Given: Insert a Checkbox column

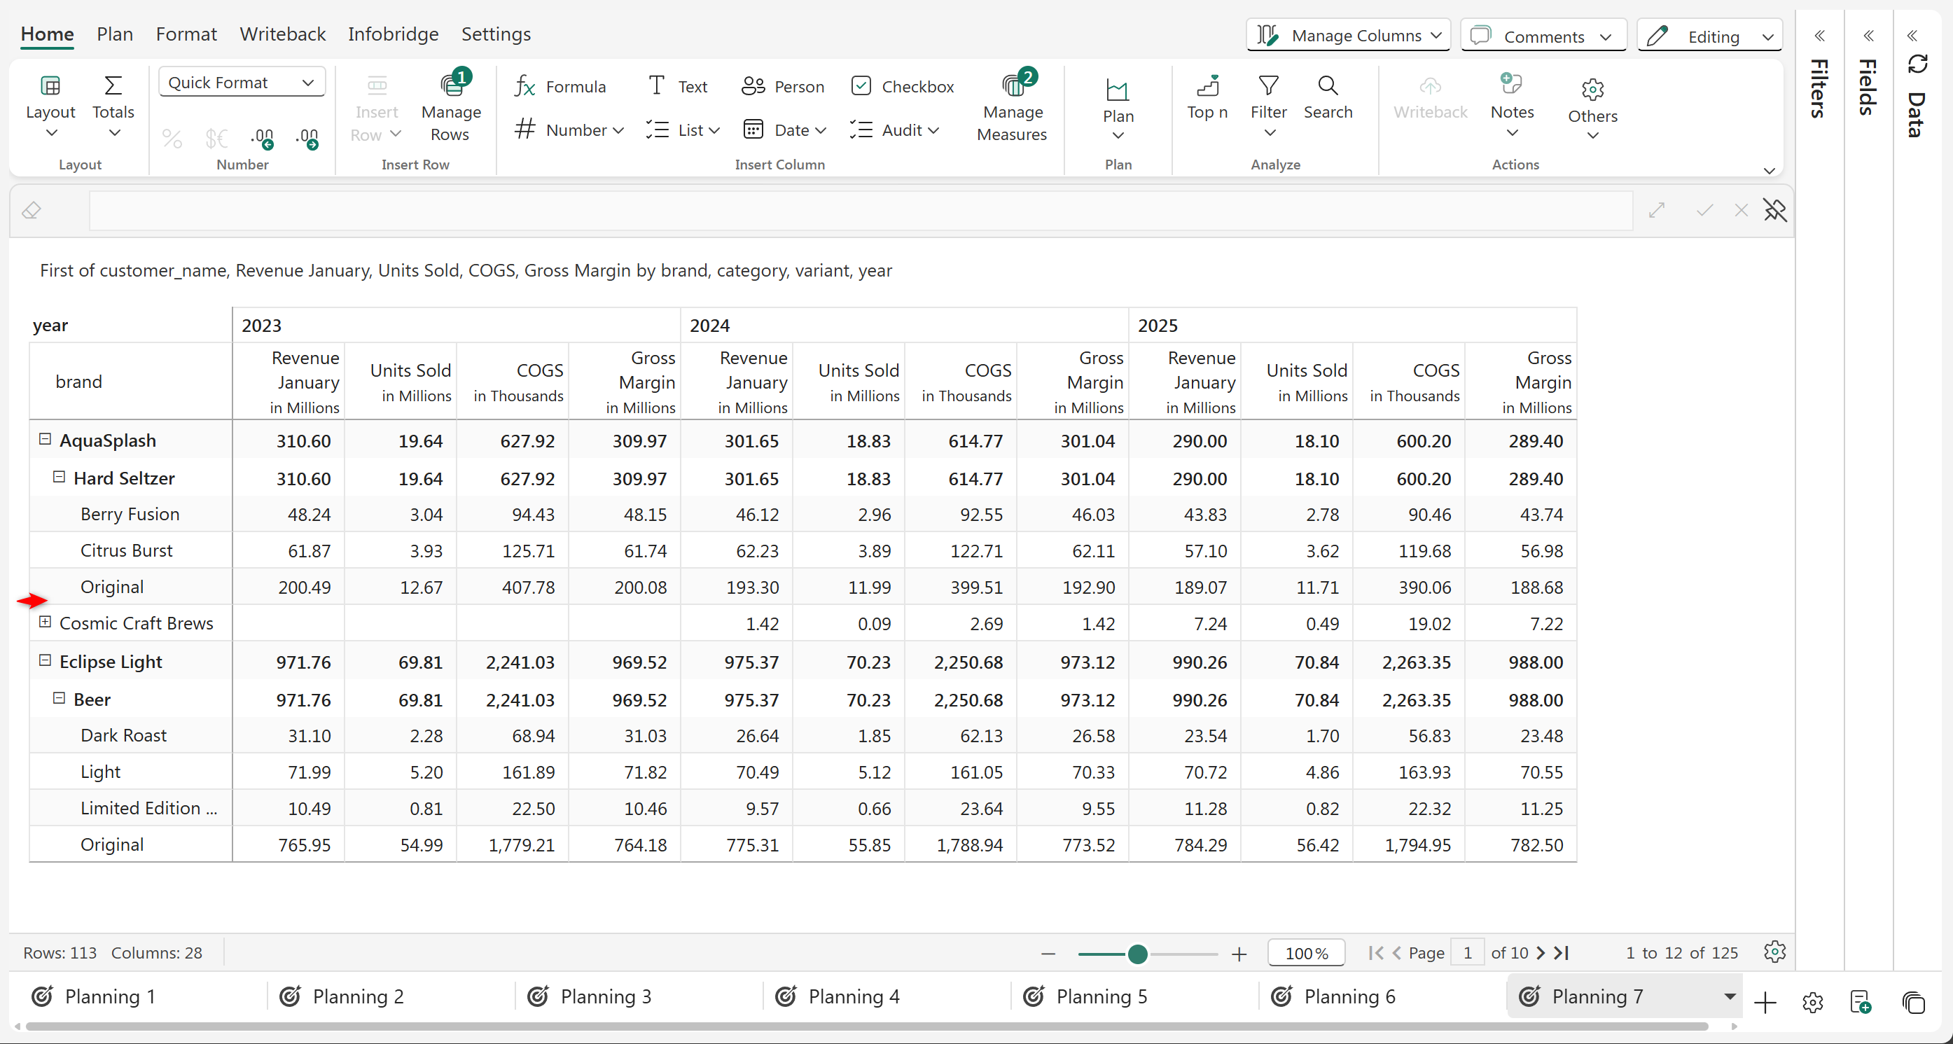Looking at the screenshot, I should [902, 86].
